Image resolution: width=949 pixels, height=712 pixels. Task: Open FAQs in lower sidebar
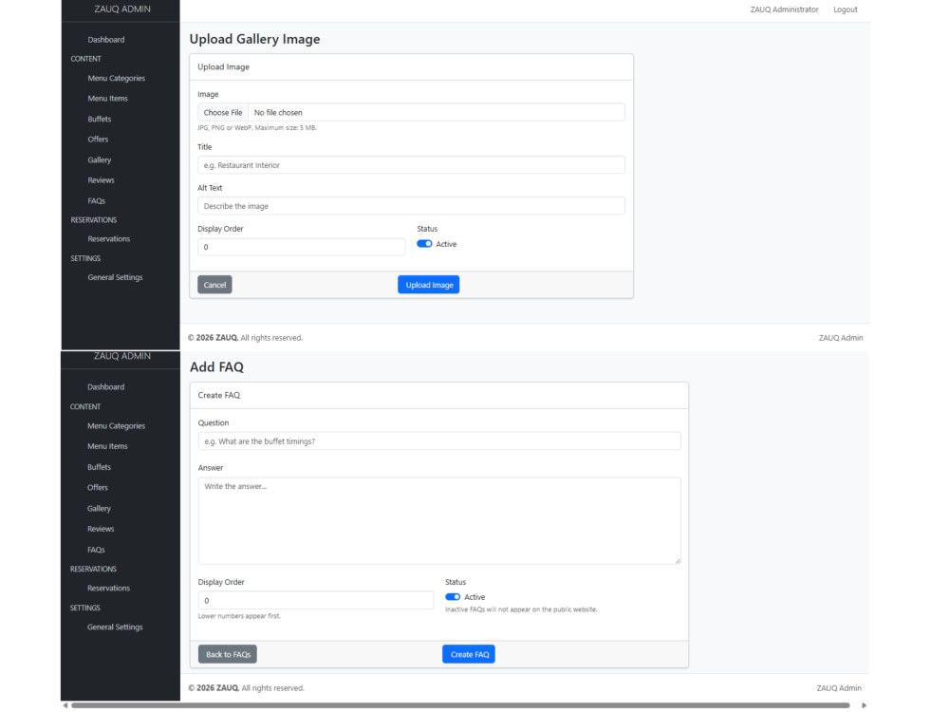96,550
